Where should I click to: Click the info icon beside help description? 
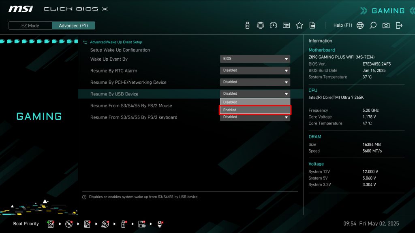coord(84,197)
